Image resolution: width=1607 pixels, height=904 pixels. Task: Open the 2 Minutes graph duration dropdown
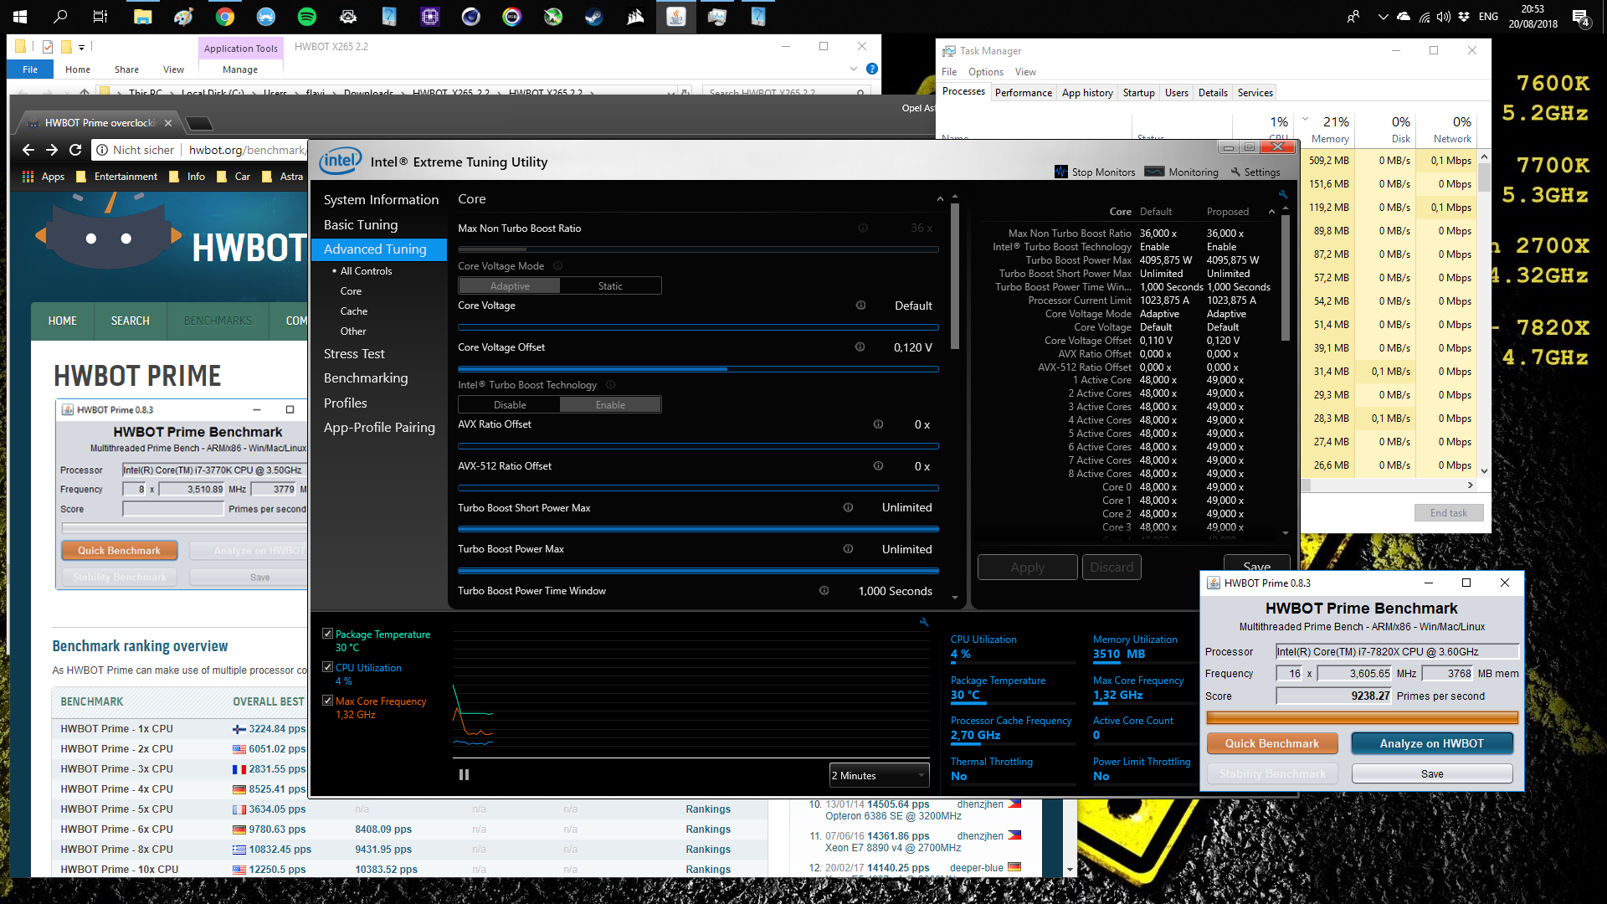tap(879, 775)
